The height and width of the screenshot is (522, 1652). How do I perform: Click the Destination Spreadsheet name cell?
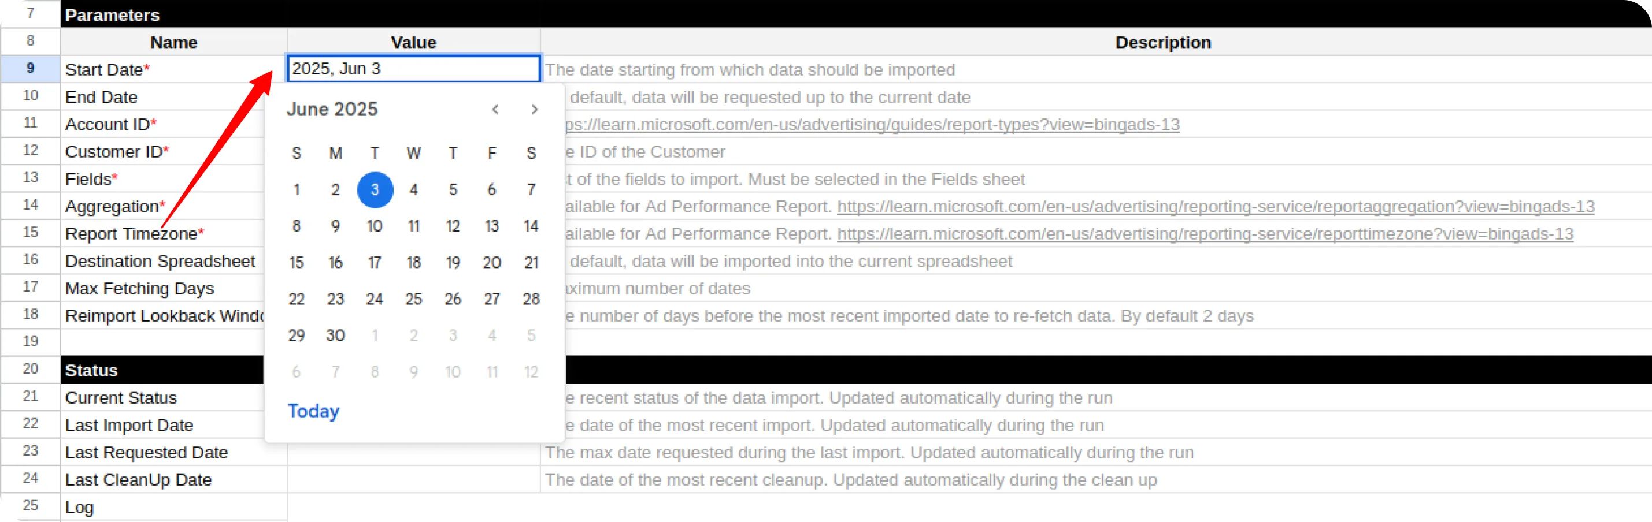pos(163,262)
